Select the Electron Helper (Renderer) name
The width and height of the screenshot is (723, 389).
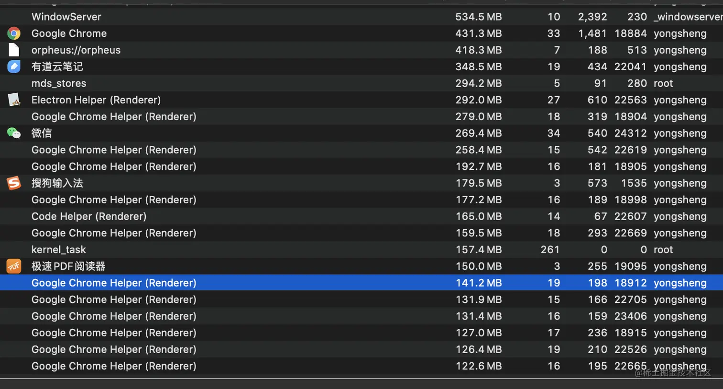tap(96, 100)
